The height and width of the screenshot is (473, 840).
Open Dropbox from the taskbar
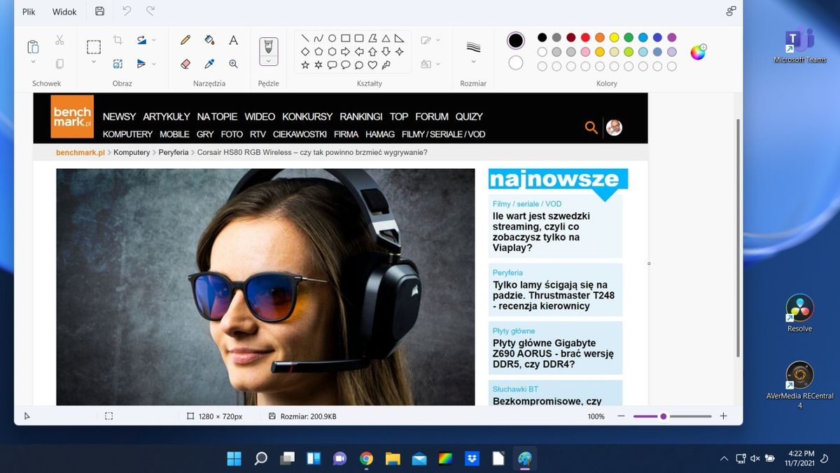(472, 459)
